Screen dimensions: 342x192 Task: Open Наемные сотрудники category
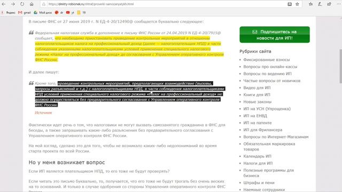pos(264,190)
